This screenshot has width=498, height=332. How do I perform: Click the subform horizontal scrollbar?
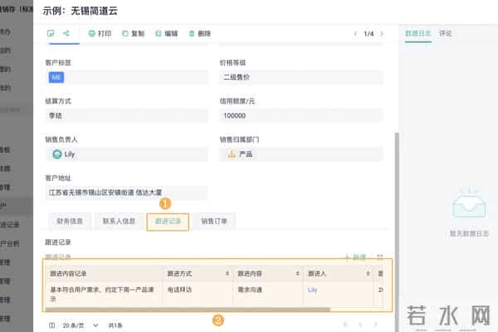pos(188,309)
